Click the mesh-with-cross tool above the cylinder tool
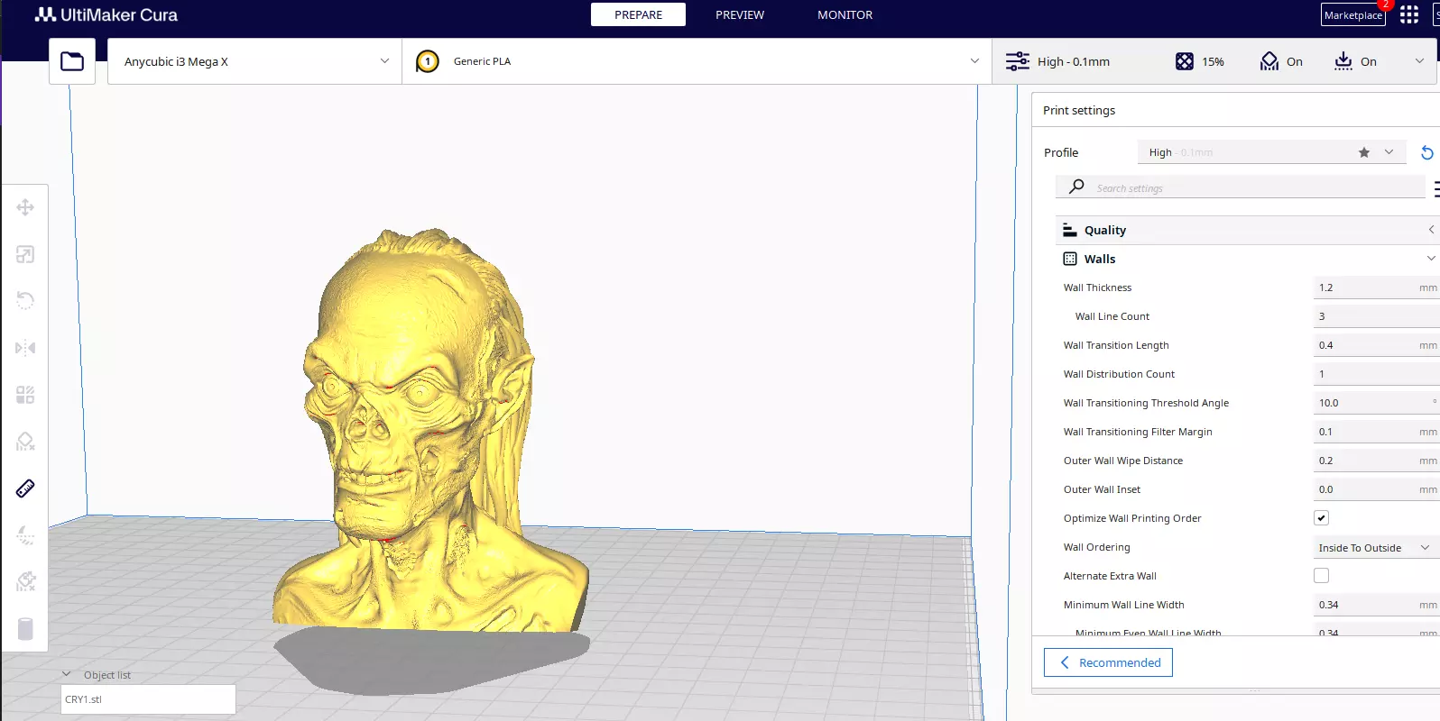Viewport: 1440px width, 721px height. point(25,581)
